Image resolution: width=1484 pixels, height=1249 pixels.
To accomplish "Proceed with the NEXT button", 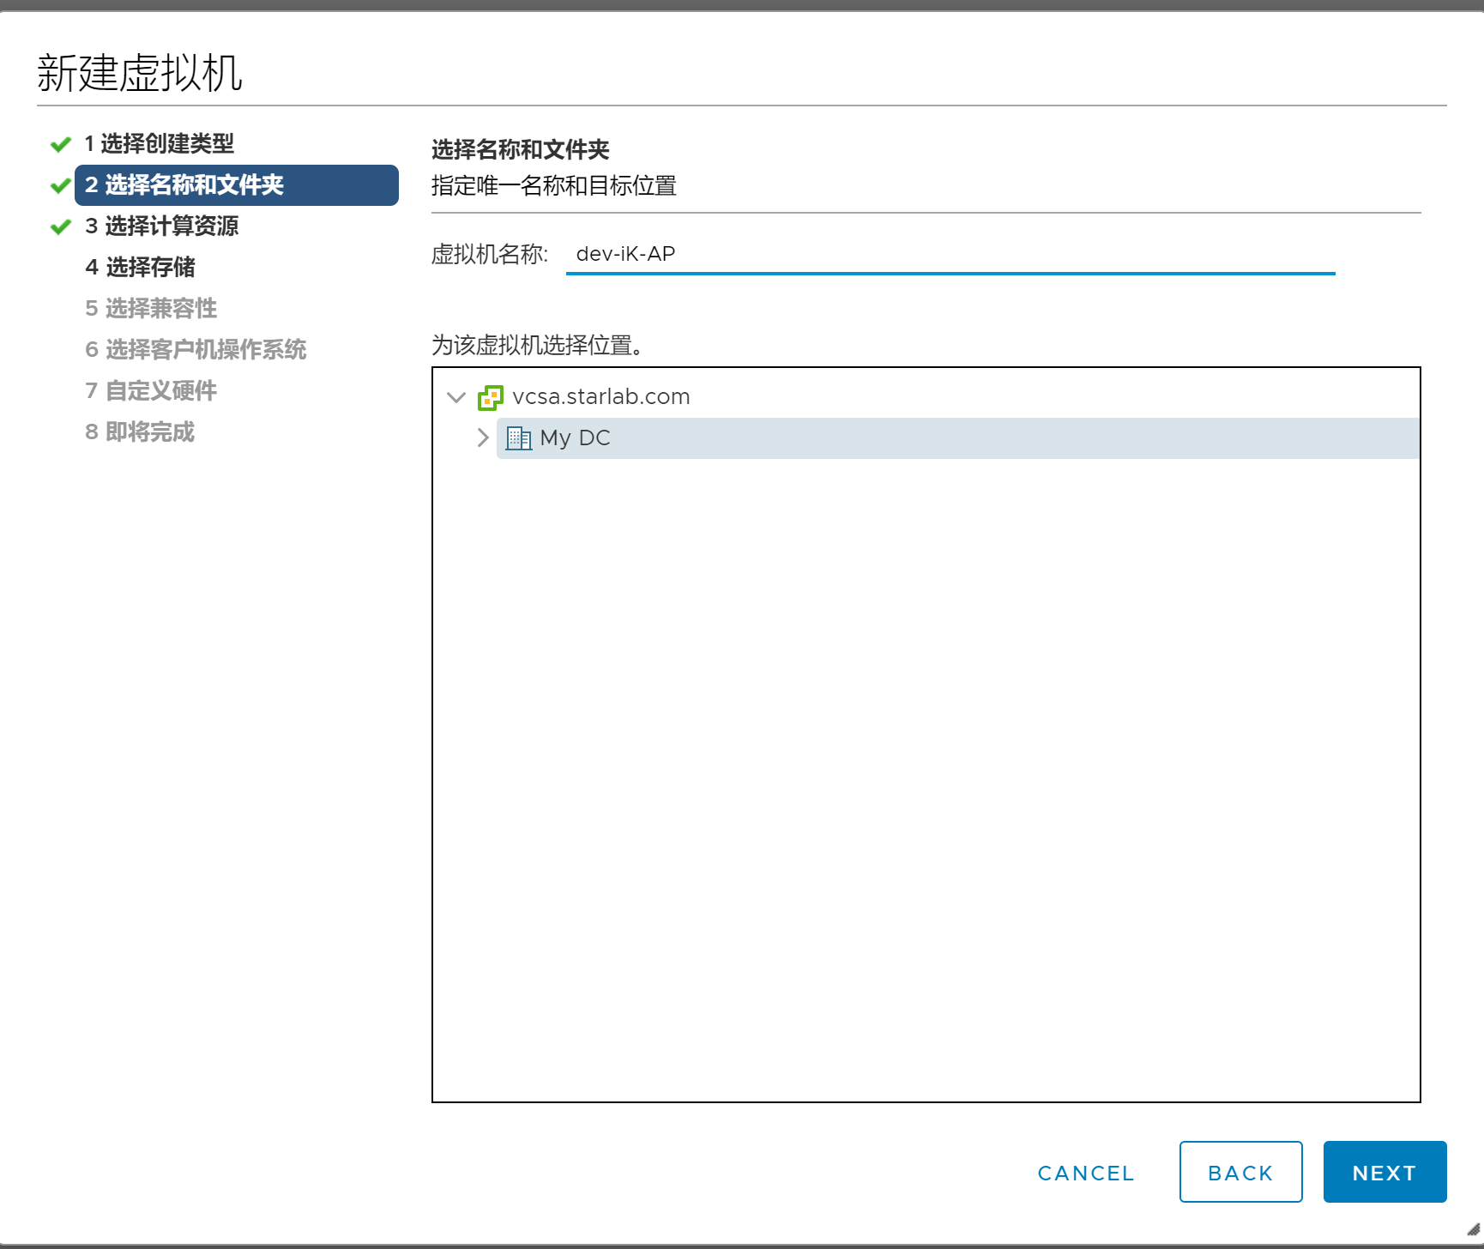I will [1384, 1172].
